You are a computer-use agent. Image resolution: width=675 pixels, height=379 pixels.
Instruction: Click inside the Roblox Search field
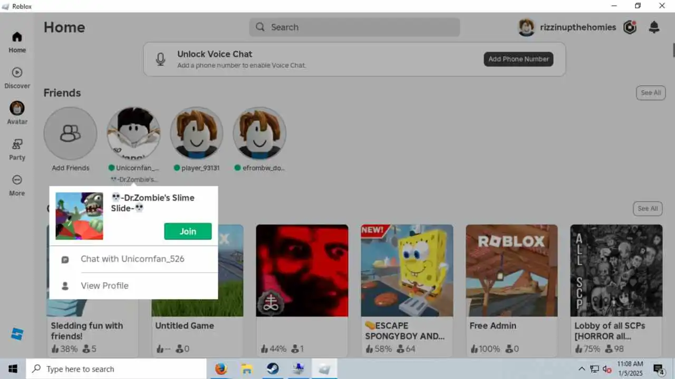(354, 27)
